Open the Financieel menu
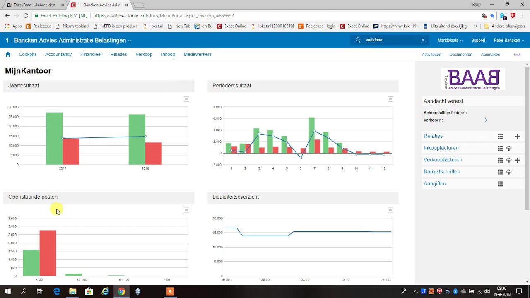Image resolution: width=530 pixels, height=298 pixels. tap(91, 54)
